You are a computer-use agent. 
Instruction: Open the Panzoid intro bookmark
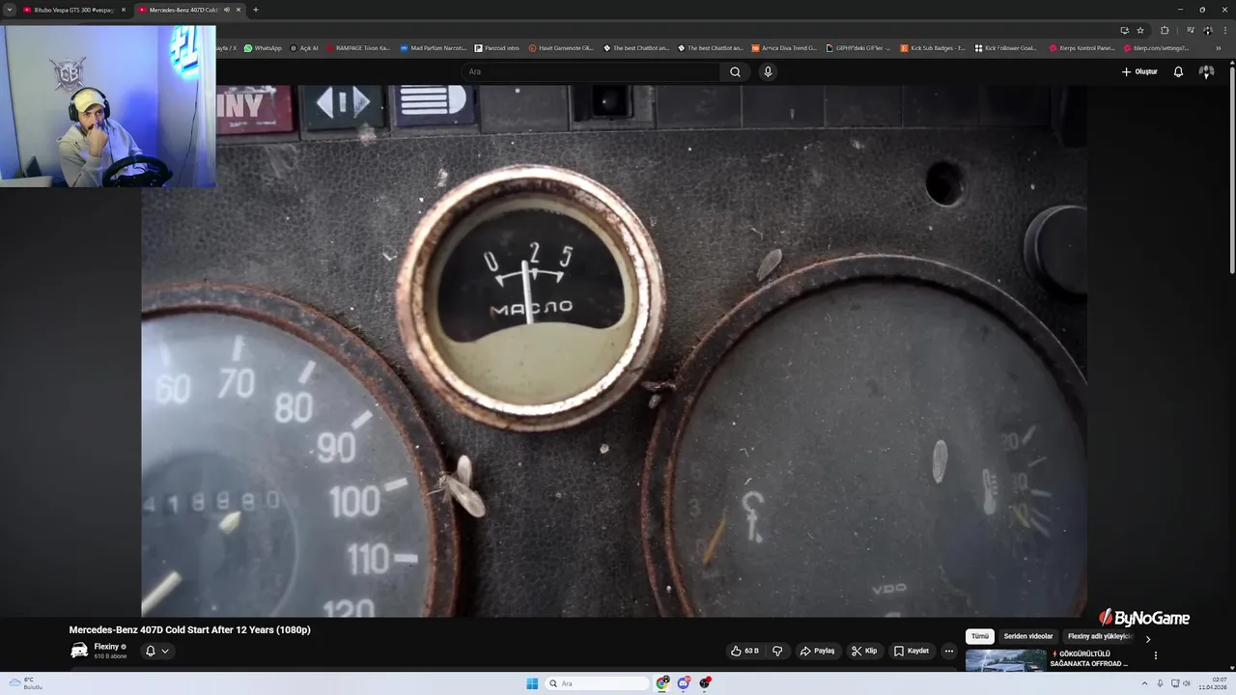pyautogui.click(x=497, y=47)
